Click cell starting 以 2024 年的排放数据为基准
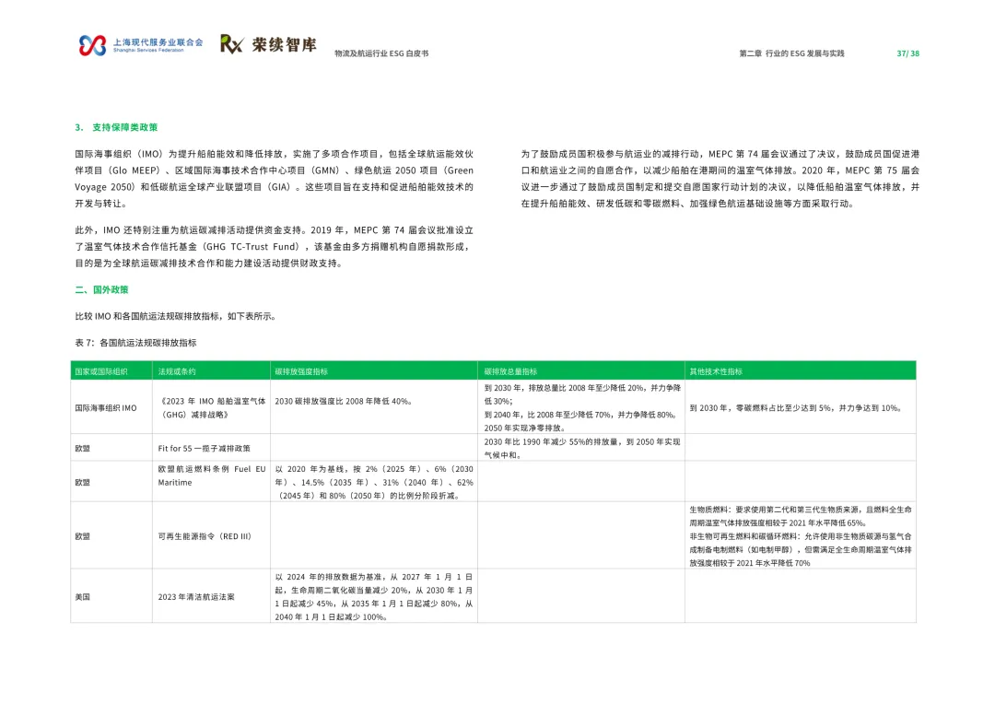Image resolution: width=995 pixels, height=704 pixels. point(374,597)
